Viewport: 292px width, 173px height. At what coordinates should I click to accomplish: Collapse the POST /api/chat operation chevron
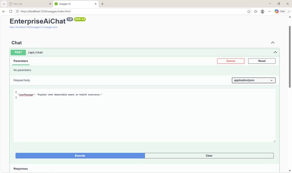pyautogui.click(x=275, y=52)
